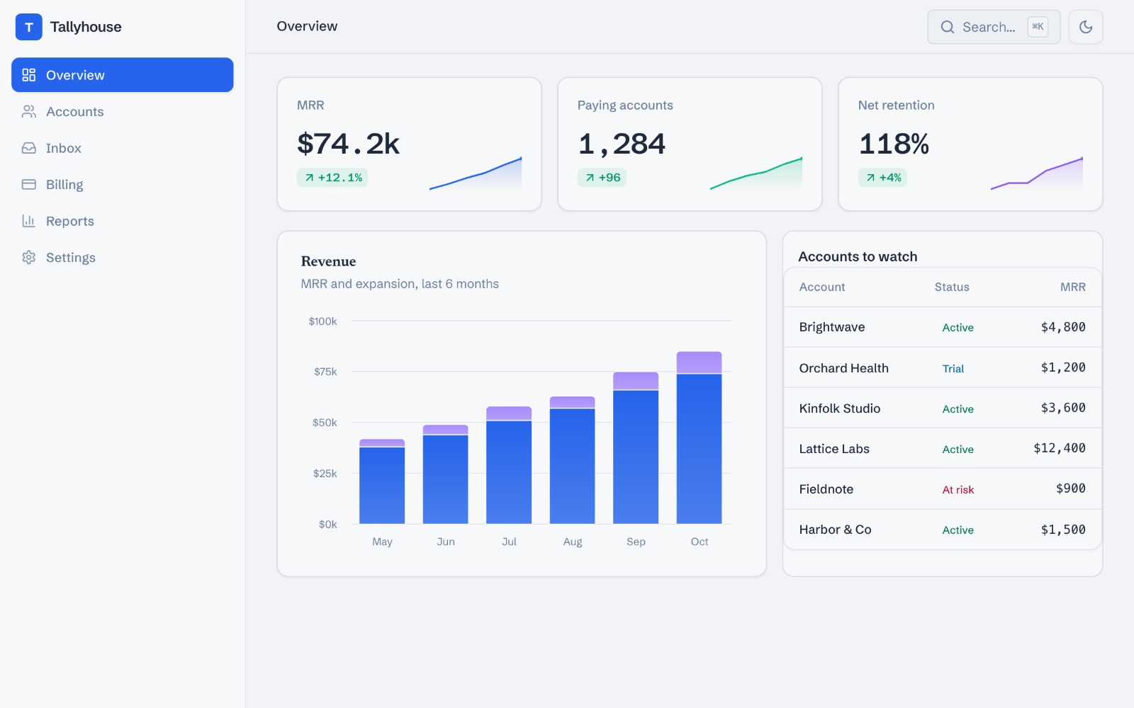Click the May revenue bar
The height and width of the screenshot is (708, 1134).
(382, 481)
